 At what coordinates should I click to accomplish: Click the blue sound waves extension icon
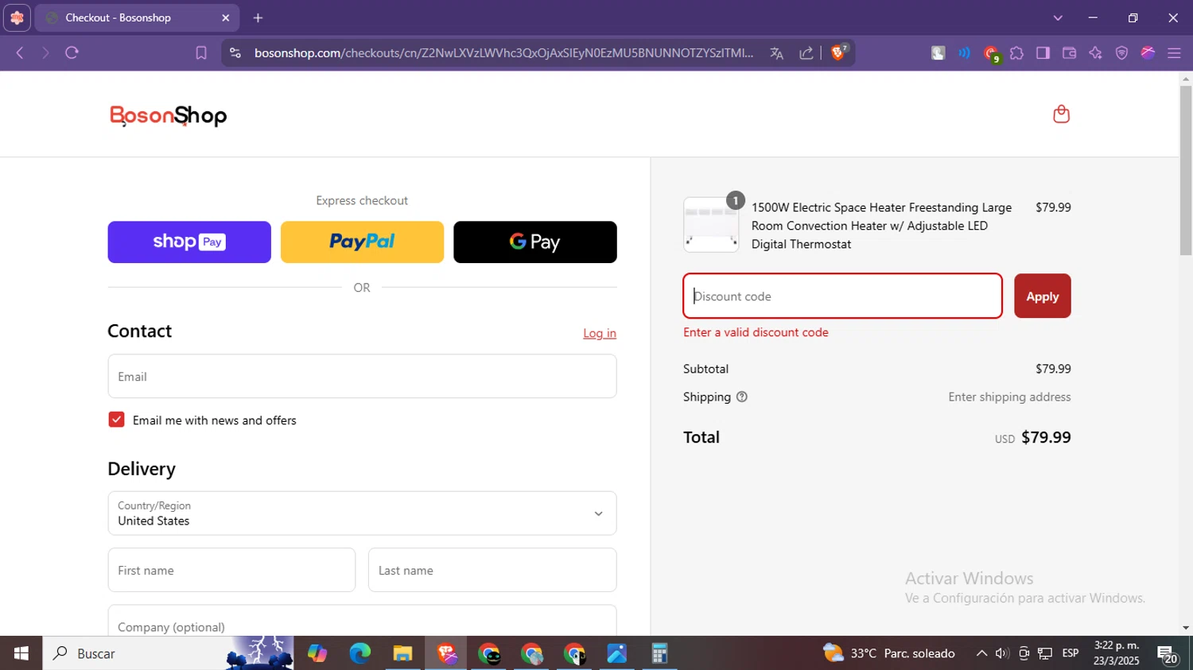[x=964, y=53]
